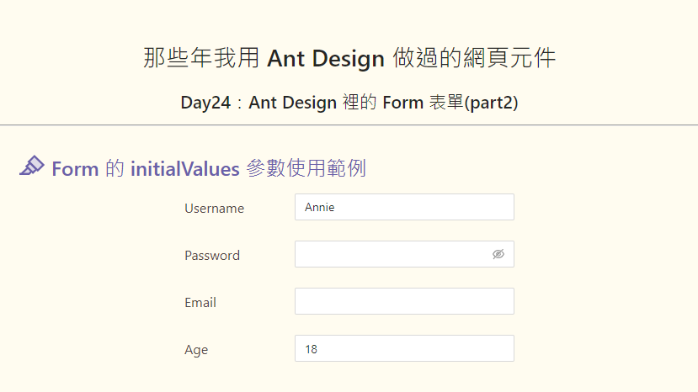Click "Day24" in the subtitle

(x=205, y=103)
